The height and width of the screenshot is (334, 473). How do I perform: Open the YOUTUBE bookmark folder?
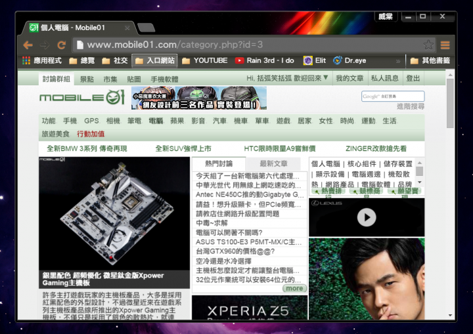pos(205,60)
